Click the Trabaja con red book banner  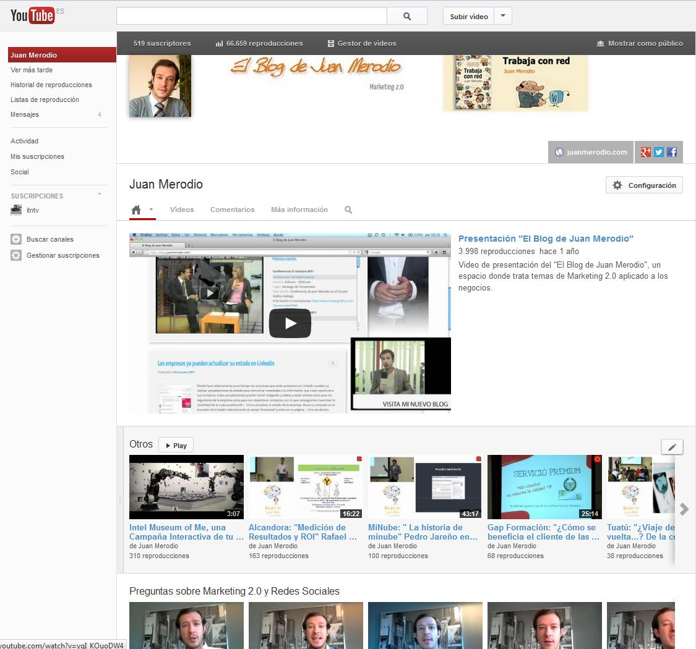coord(516,83)
